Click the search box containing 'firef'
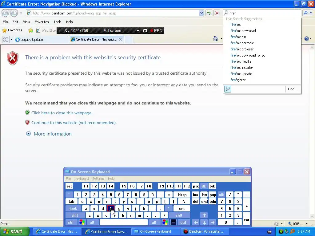Viewport: 315px width, 236px height. (x=262, y=13)
